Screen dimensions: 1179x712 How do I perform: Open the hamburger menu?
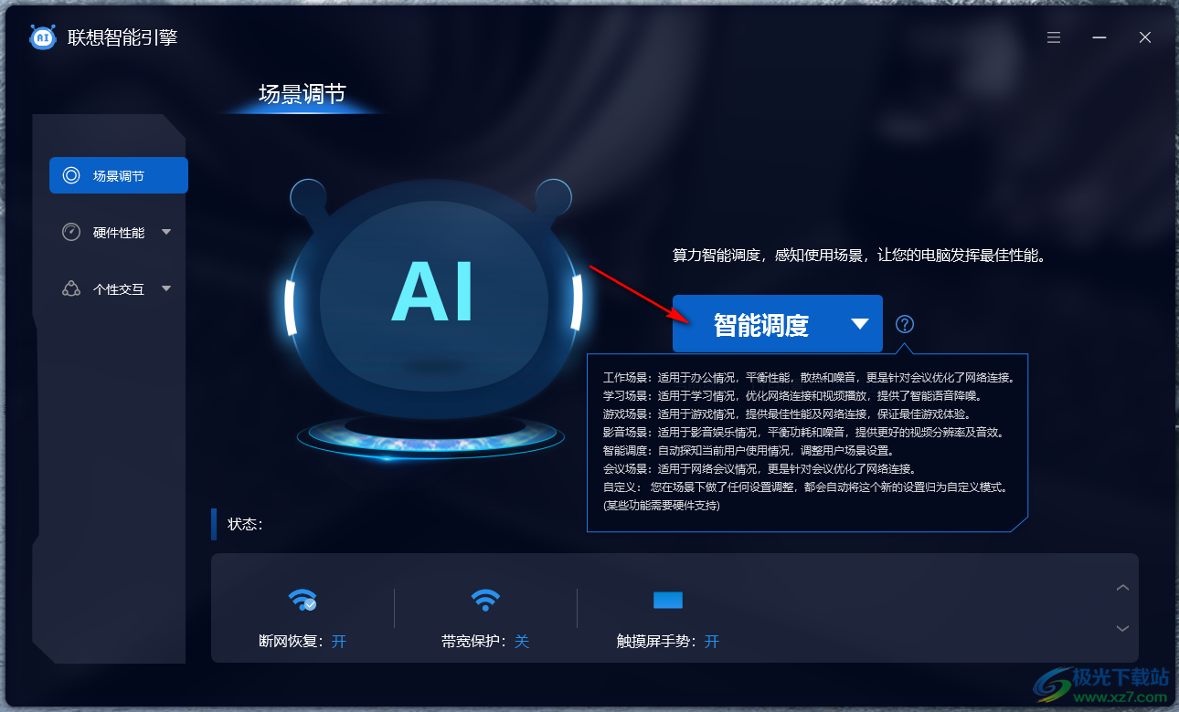pos(1053,37)
